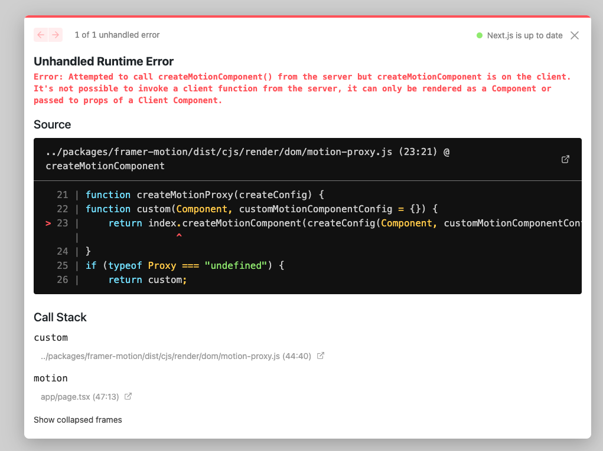The image size is (603, 451).
Task: Click the 'Show collapsed frames' control
Action: coord(77,419)
